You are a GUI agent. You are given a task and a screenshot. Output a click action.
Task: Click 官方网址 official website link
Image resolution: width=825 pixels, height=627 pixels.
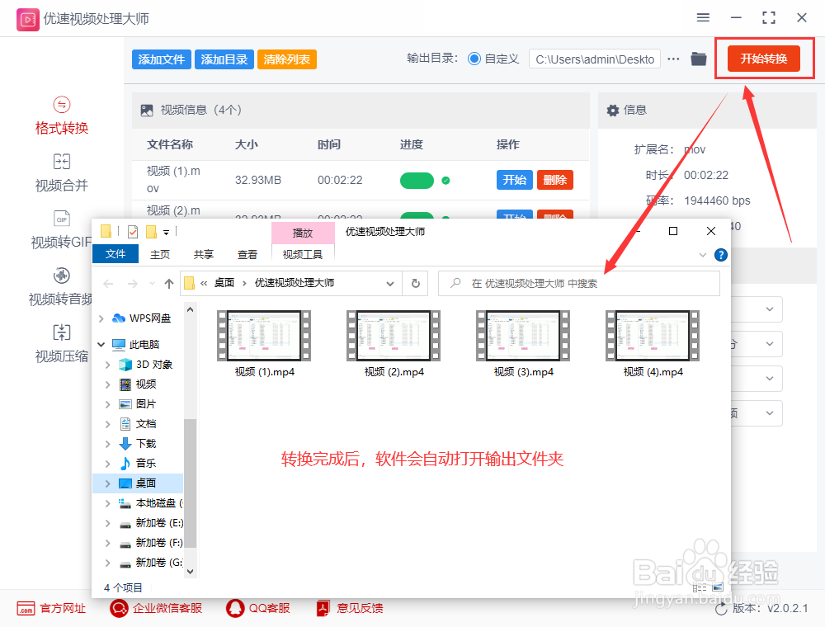(x=51, y=609)
